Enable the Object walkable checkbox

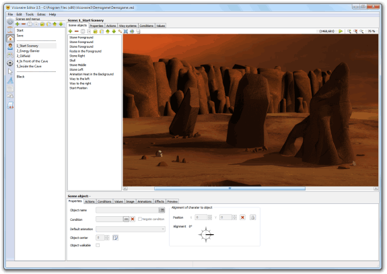pos(98,245)
